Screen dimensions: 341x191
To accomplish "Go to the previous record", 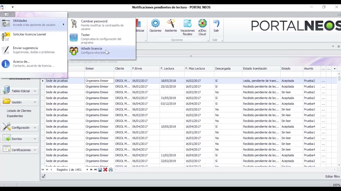I will pos(51,170).
